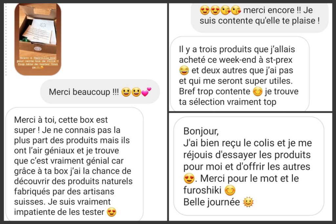Select the 'Il y a trois produits' message
This screenshot has height=224, width=336.
(240, 74)
